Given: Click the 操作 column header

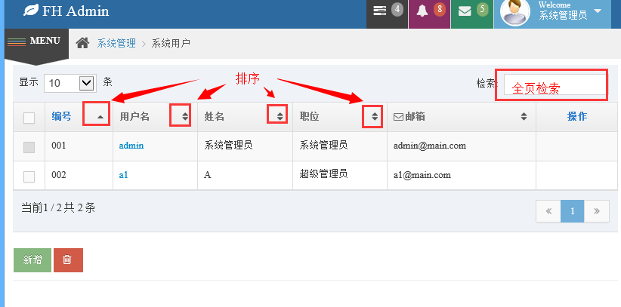Looking at the screenshot, I should click(576, 116).
